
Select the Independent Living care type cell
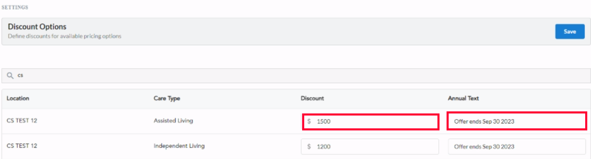pyautogui.click(x=179, y=146)
